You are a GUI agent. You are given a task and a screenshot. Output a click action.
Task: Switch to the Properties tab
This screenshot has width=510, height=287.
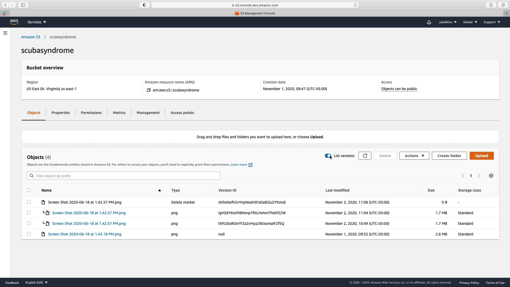click(x=60, y=113)
